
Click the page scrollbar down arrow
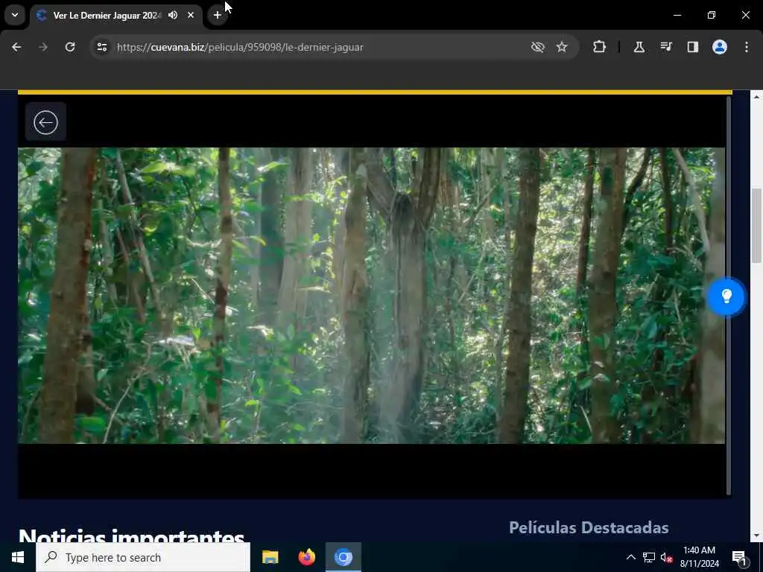756,536
